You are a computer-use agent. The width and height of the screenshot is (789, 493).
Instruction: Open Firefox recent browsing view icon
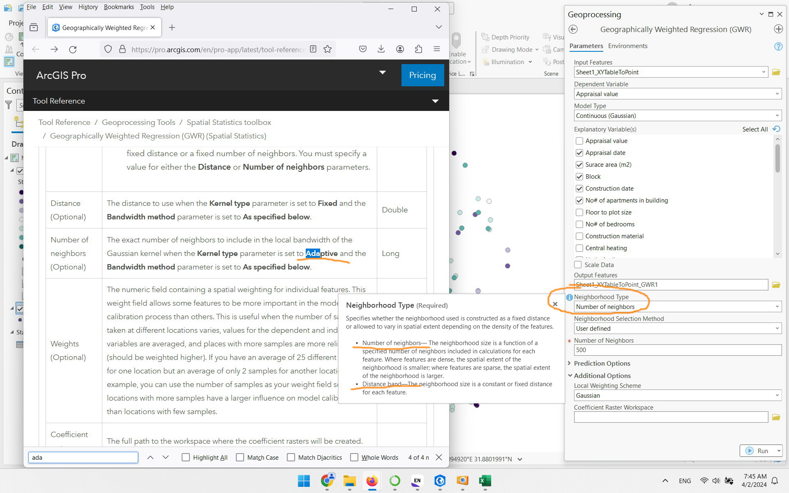(x=34, y=28)
